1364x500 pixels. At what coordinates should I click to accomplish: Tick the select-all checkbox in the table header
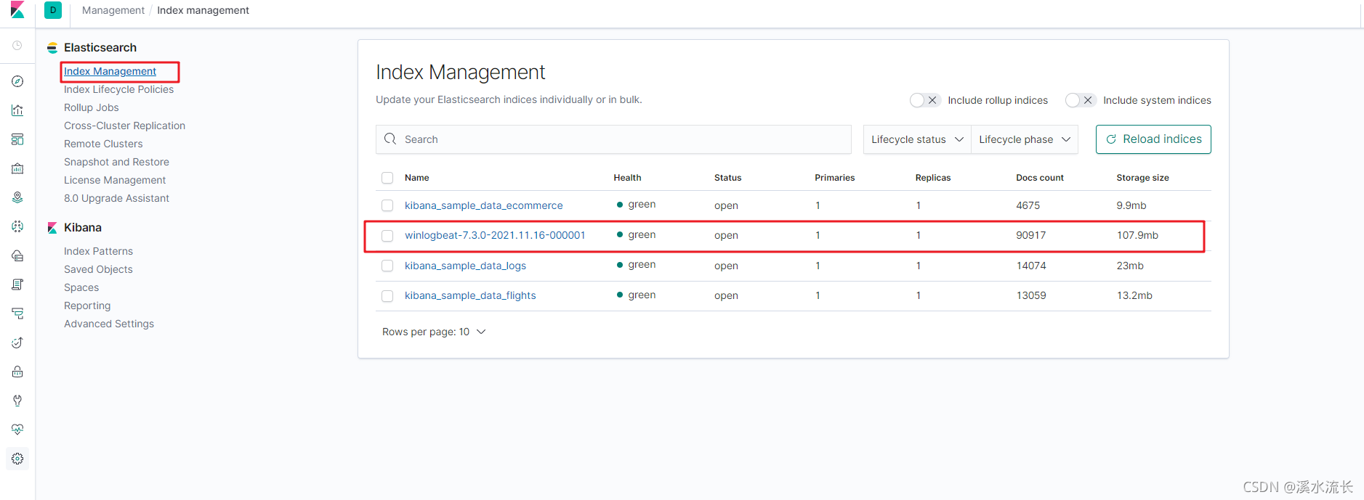tap(387, 178)
